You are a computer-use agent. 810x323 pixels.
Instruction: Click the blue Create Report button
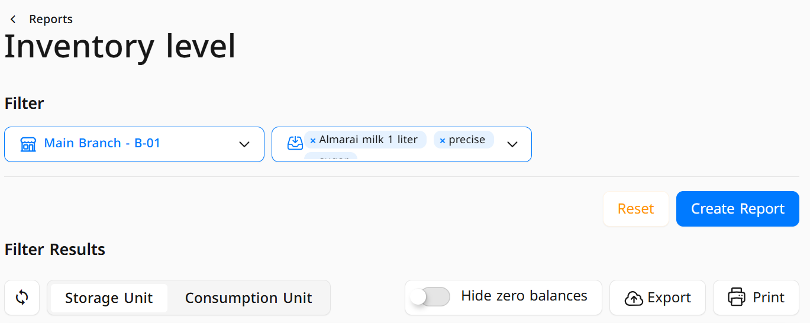coord(738,209)
